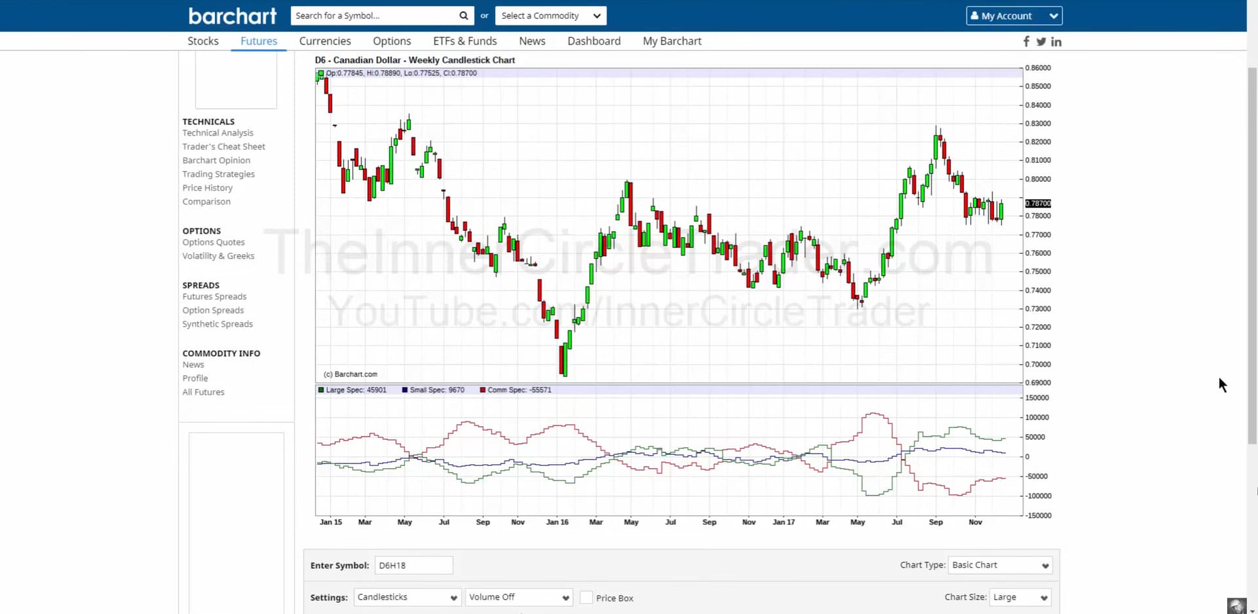Click the Jan 17 date axis label
The height and width of the screenshot is (614, 1258).
(784, 522)
